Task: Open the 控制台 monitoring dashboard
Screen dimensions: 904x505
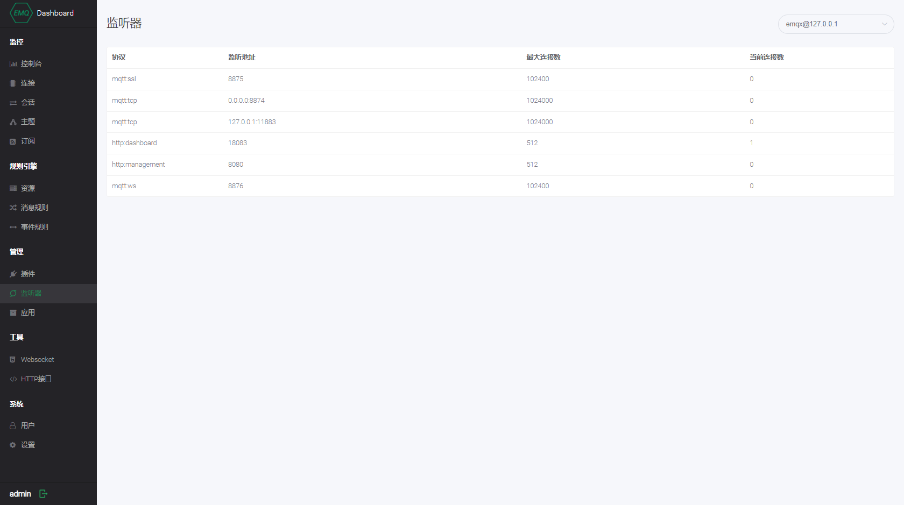Action: point(31,63)
